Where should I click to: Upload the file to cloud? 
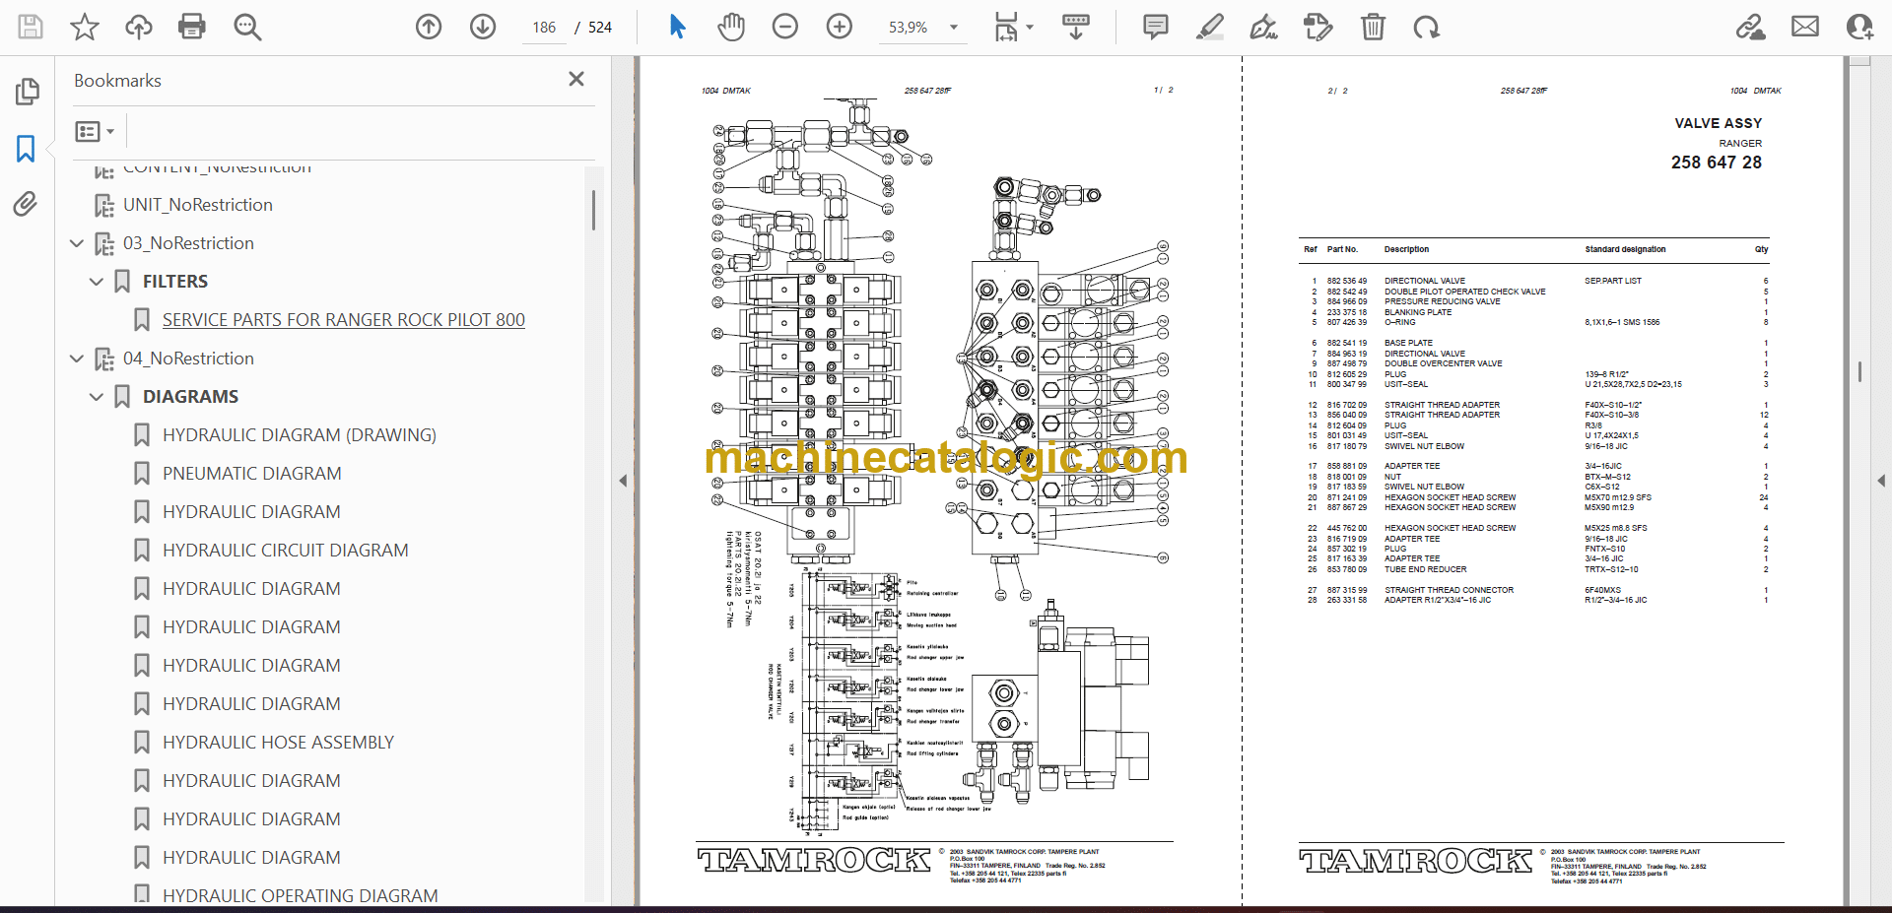[139, 27]
